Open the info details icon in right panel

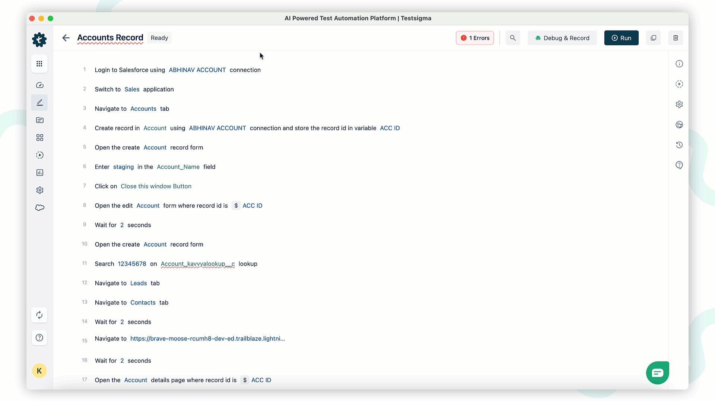[x=679, y=64]
